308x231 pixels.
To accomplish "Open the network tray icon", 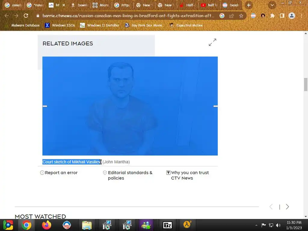I will 271,225.
